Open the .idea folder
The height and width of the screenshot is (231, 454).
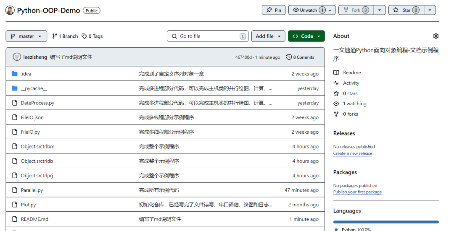26,74
